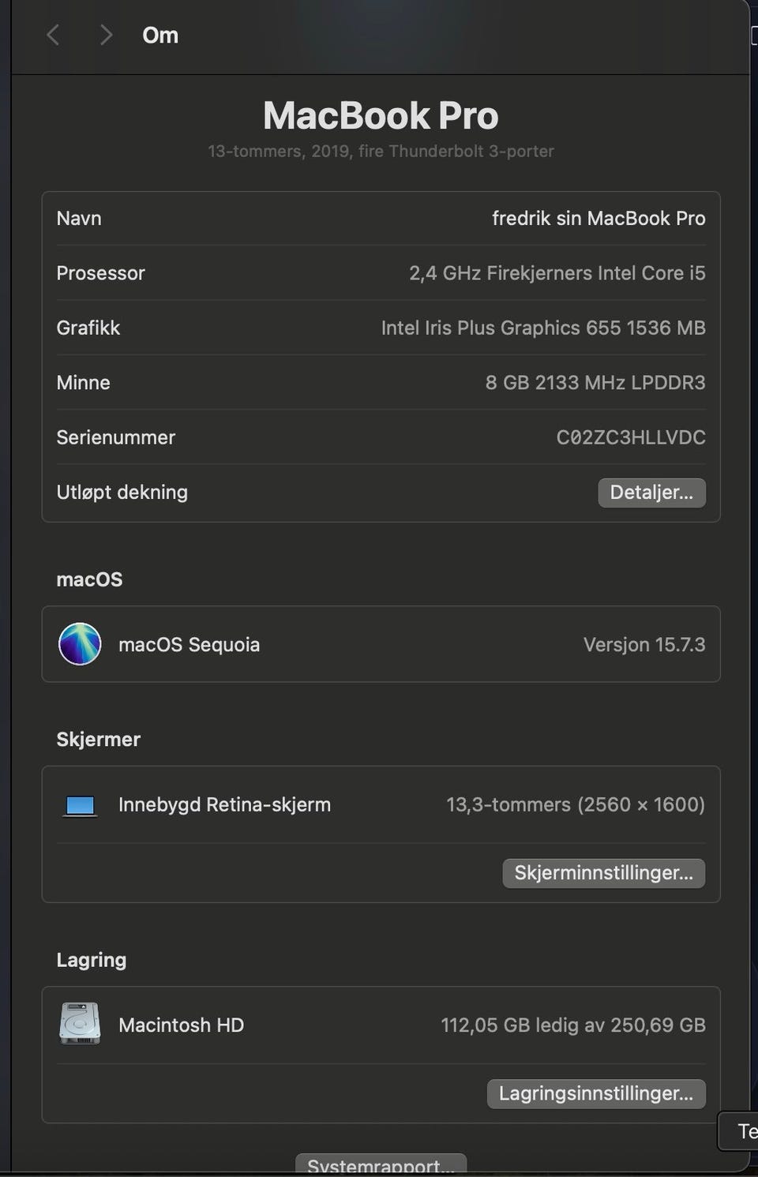Open the Detaljer... coverage button
Image resolution: width=758 pixels, height=1177 pixels.
point(651,493)
